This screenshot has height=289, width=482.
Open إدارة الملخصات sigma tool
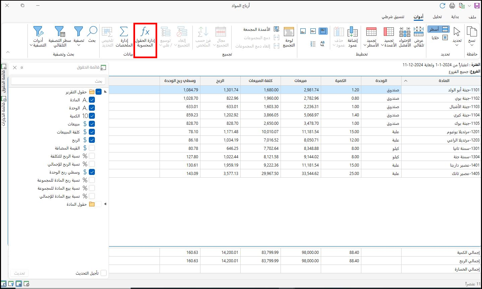pyautogui.click(x=124, y=37)
